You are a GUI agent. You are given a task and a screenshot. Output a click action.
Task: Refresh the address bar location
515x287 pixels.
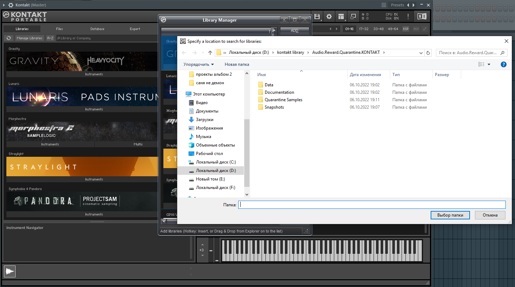tap(428, 53)
